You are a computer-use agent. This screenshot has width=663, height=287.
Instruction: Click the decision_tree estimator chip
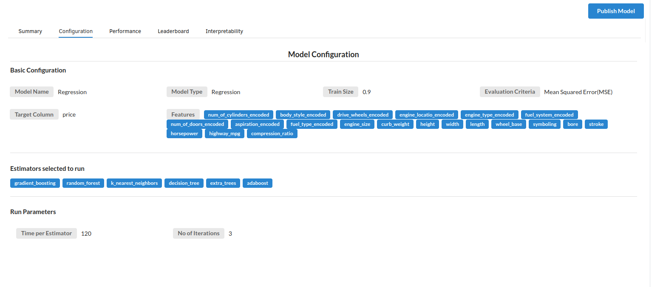pos(184,183)
